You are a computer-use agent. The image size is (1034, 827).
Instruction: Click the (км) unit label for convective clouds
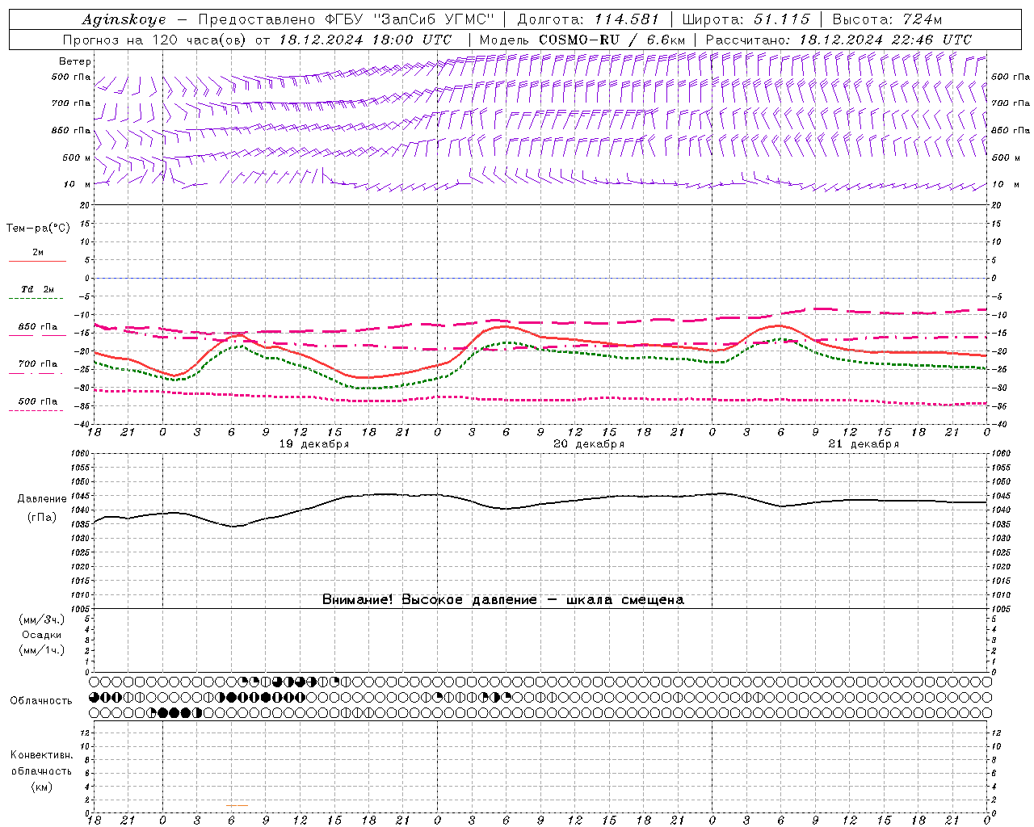[x=41, y=787]
